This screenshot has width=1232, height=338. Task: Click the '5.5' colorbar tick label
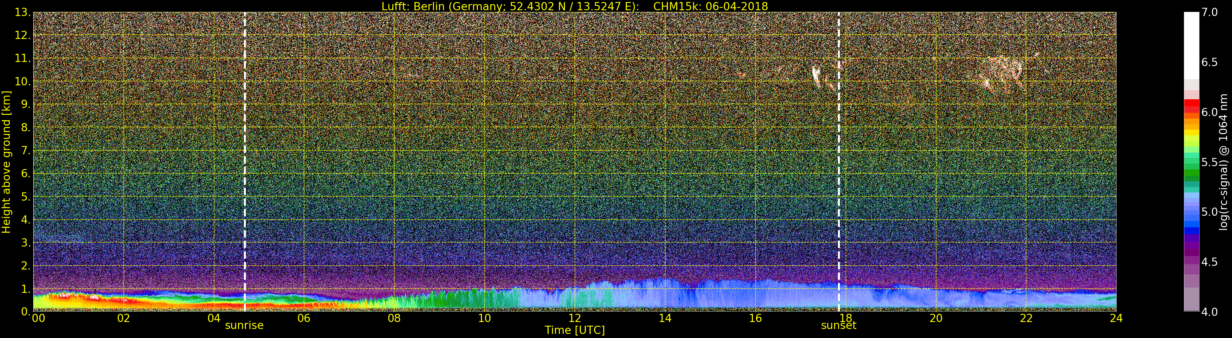click(1209, 162)
